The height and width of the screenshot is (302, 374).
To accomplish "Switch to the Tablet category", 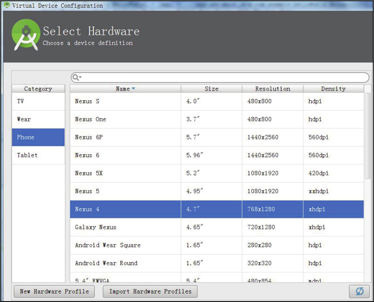I will coord(38,155).
